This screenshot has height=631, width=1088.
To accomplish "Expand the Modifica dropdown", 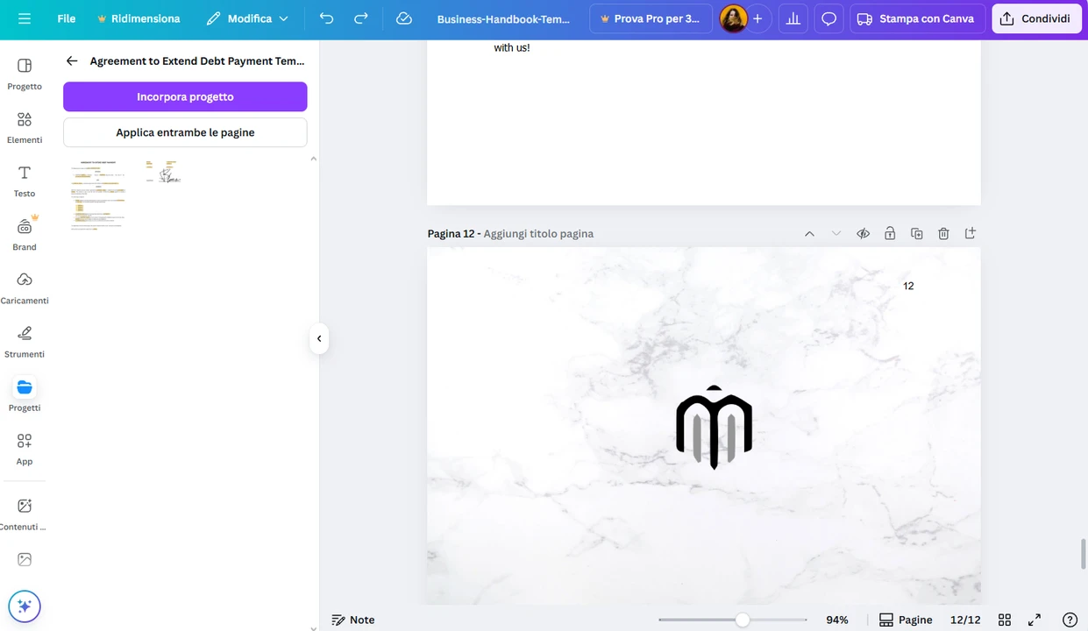I will (247, 18).
